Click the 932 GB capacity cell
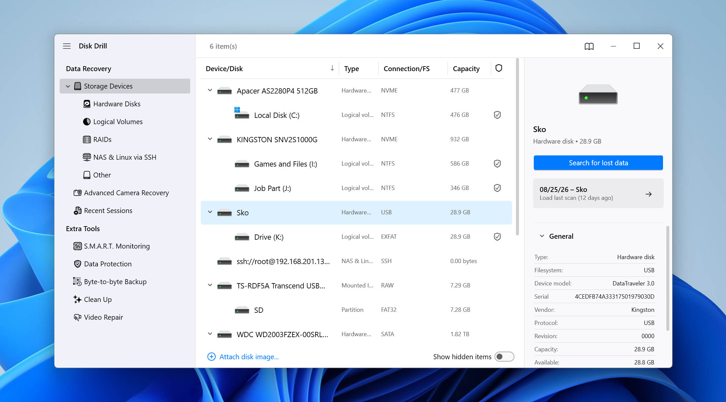Viewport: 726px width, 402px height. (x=460, y=139)
